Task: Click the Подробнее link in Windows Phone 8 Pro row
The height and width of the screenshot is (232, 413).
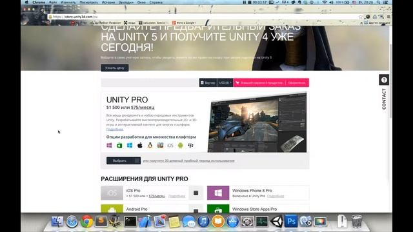Action: tap(276, 196)
